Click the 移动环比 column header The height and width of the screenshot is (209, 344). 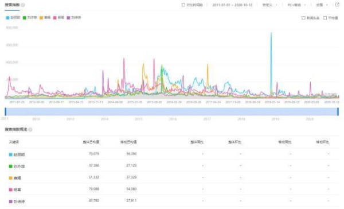coord(322,142)
